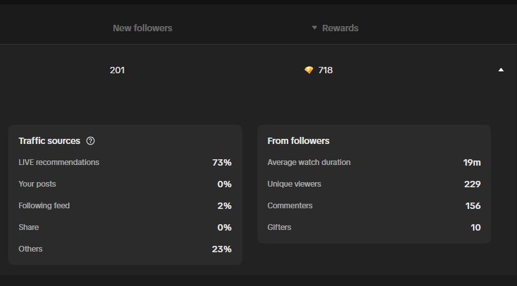This screenshot has height=286, width=517.
Task: Select the 718 rewards value
Action: (x=325, y=70)
